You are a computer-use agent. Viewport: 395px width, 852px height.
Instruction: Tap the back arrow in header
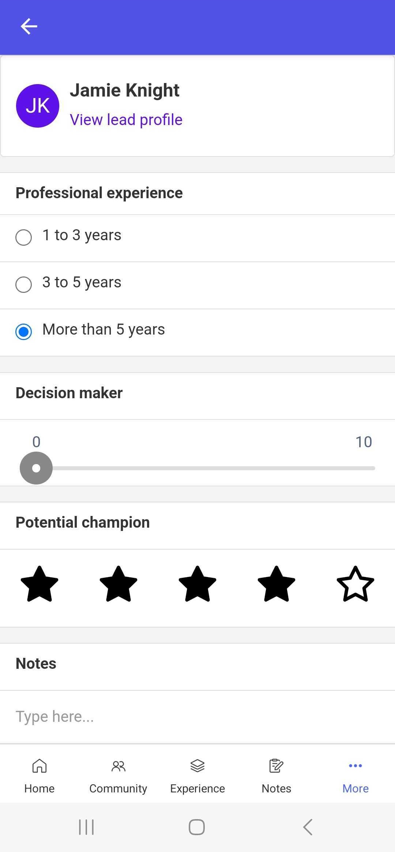pos(29,26)
